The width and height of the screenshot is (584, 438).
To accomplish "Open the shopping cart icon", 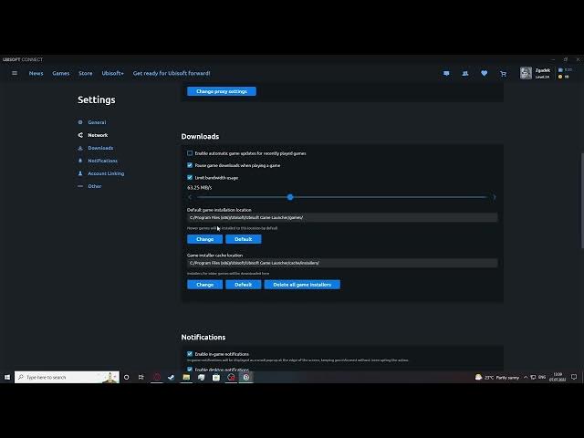I will (503, 73).
